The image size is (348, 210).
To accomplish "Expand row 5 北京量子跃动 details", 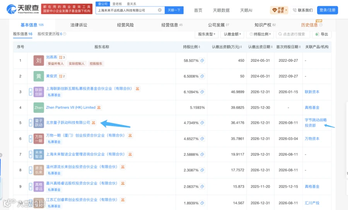I will click(x=31, y=123).
